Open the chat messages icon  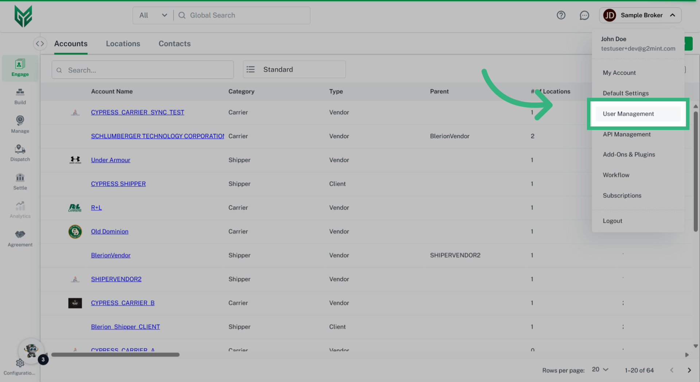point(584,15)
